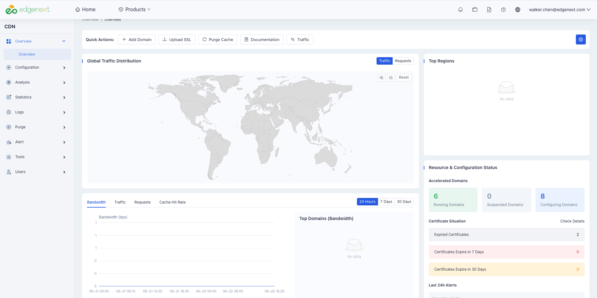The height and width of the screenshot is (298, 597).
Task: Select the 7 Days time range
Action: [x=386, y=202]
